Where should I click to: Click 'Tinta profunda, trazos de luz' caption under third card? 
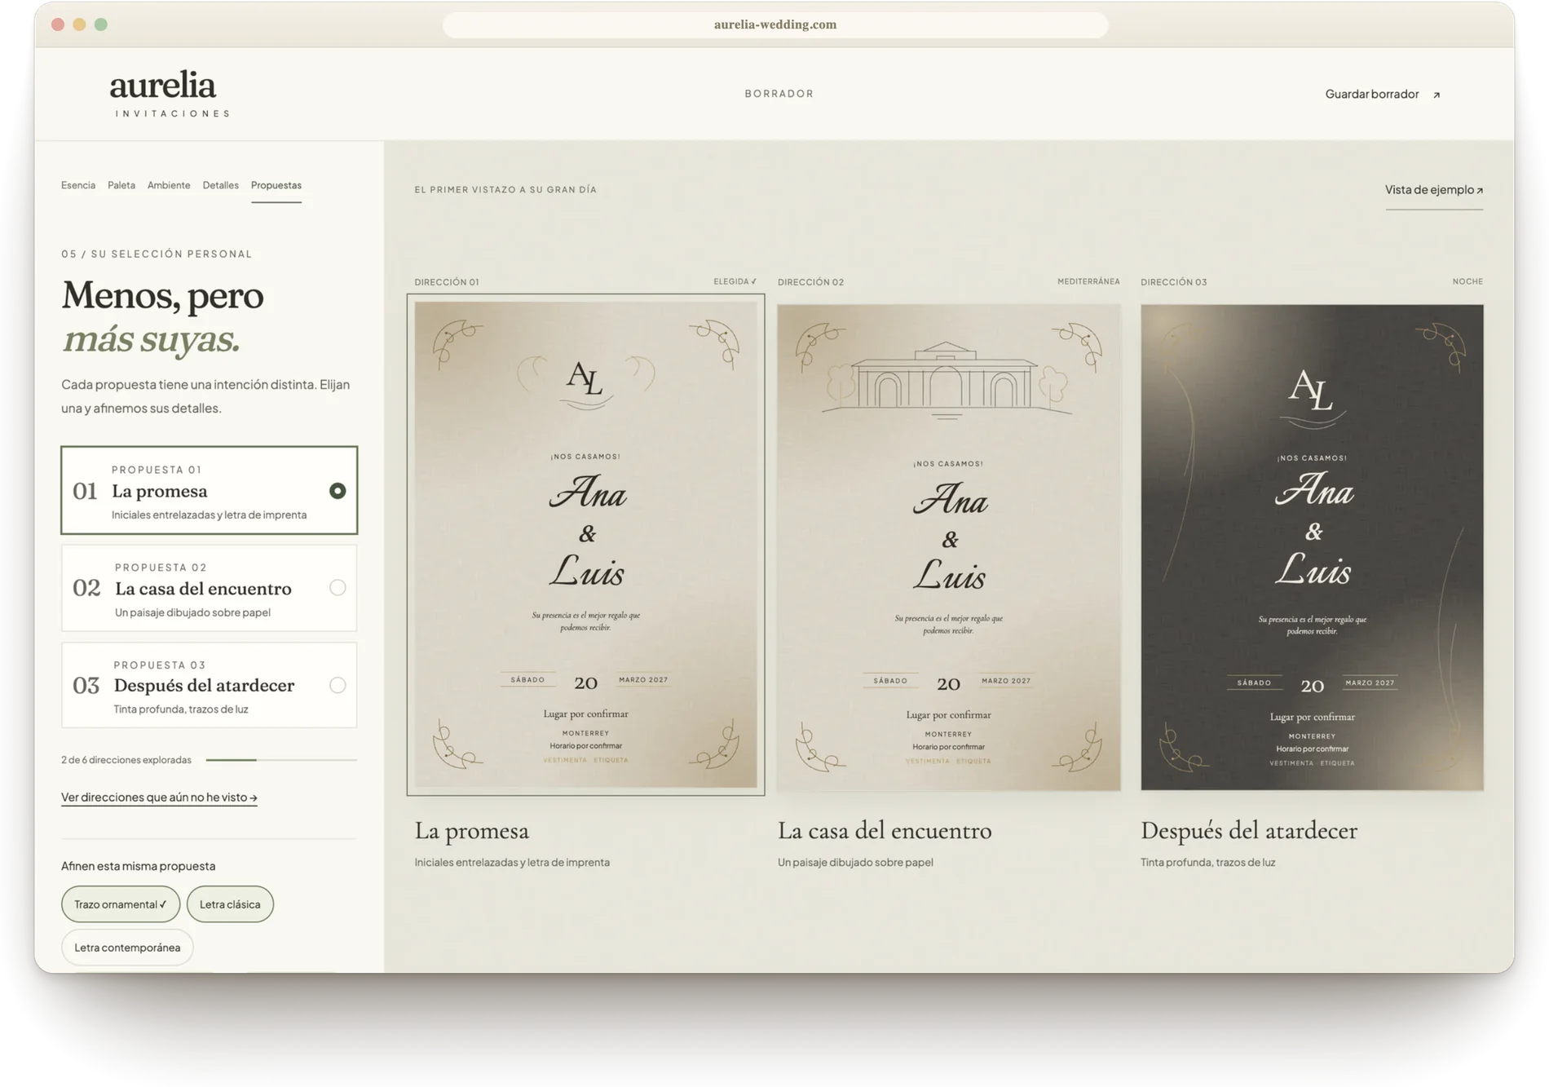[1208, 863]
